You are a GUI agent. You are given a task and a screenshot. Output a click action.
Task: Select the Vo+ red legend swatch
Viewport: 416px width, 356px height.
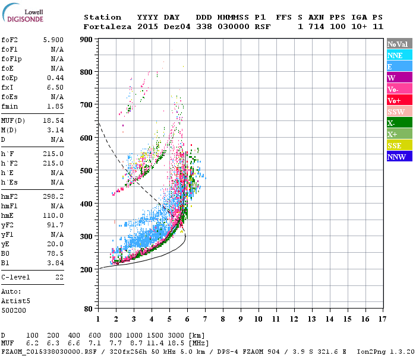click(x=399, y=100)
